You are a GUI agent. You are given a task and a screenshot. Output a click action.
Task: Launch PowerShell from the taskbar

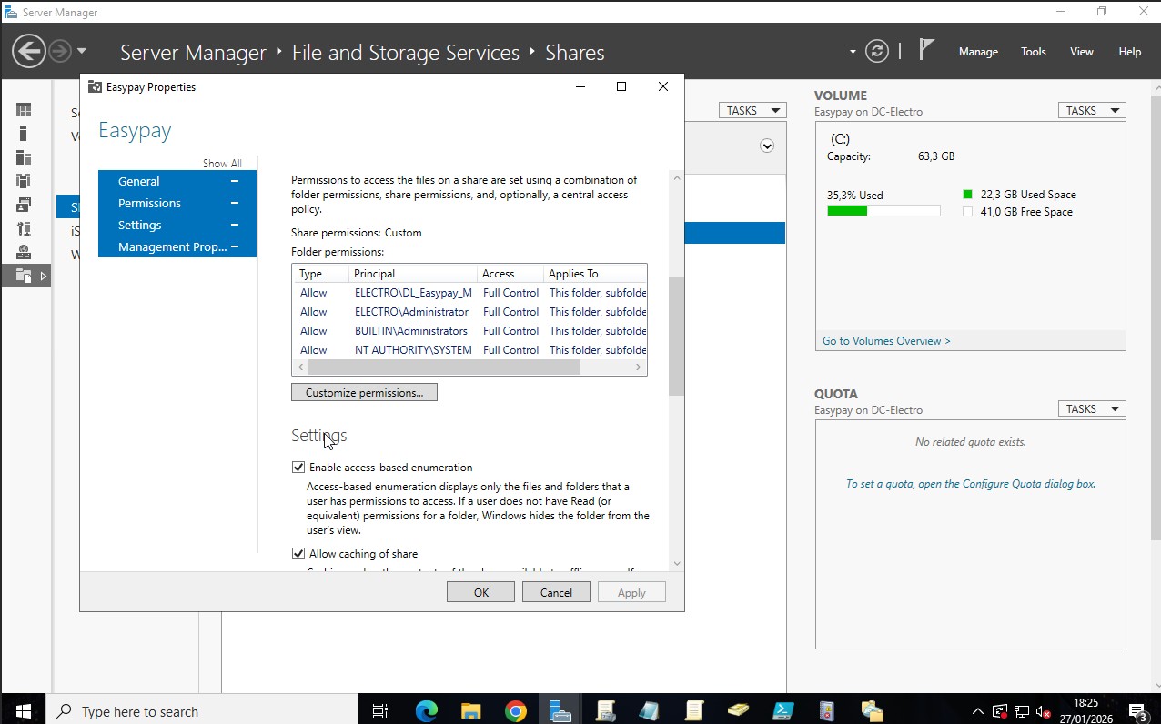[782, 711]
